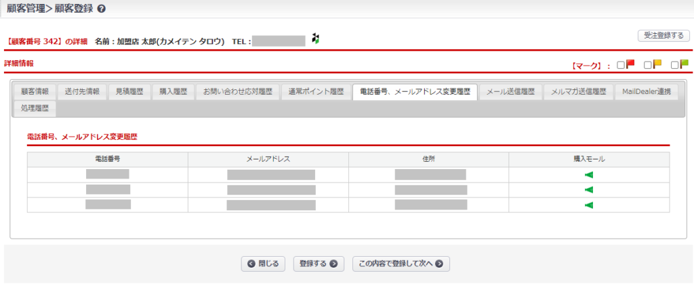This screenshot has height=286, width=694.
Task: Go to the 購入履歴 tab
Action: click(x=173, y=92)
